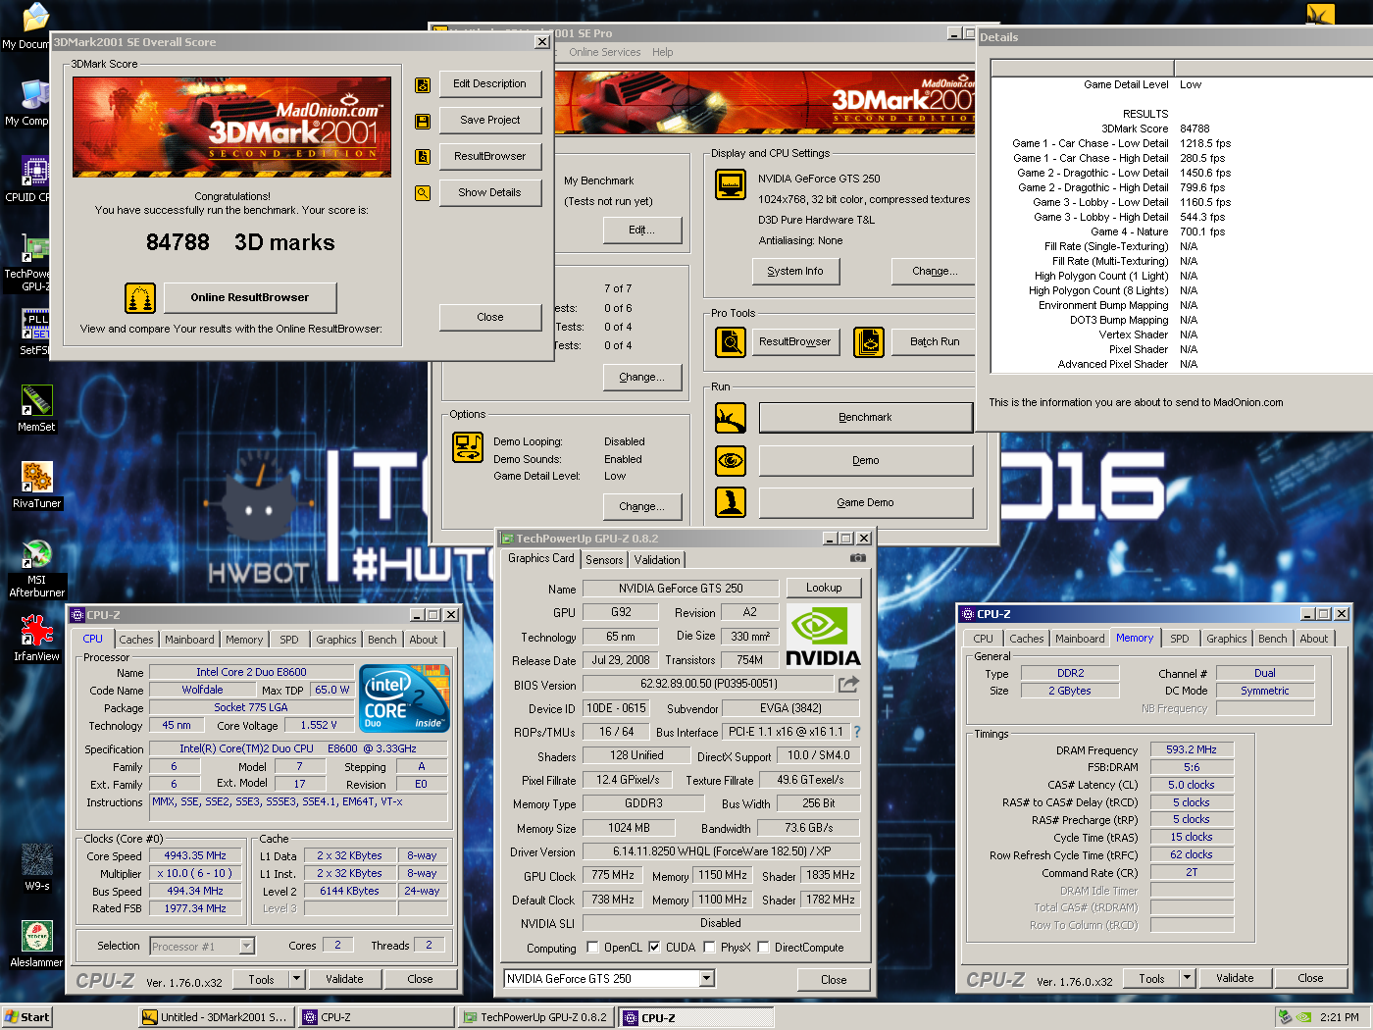Click the taskbar clock showing 2:21 PM
Screen dimensions: 1373x1030
(1340, 1017)
